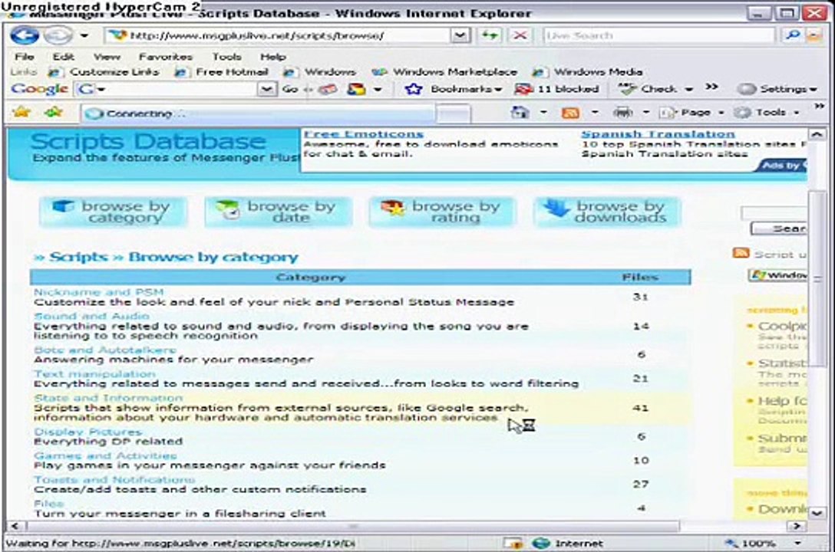
Task: Click the browser Forward arrow button
Action: coord(58,35)
